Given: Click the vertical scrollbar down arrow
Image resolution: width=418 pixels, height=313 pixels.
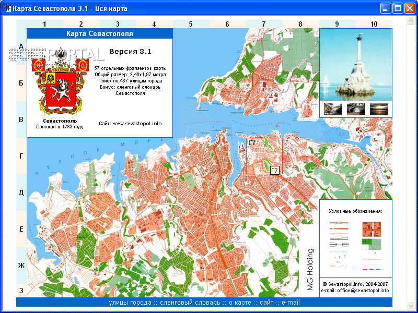Looking at the screenshot, I should 411,305.
